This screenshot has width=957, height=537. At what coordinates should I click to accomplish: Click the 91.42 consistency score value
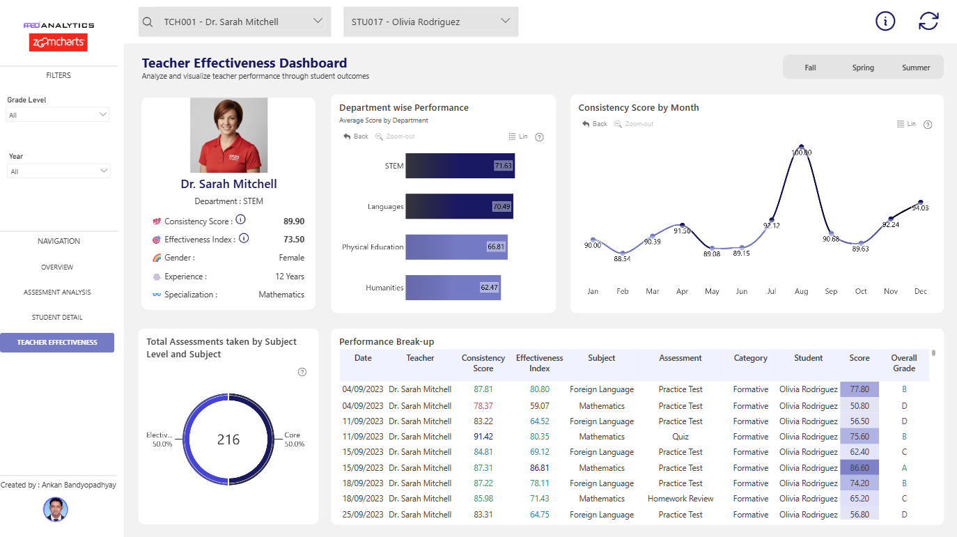pos(483,437)
